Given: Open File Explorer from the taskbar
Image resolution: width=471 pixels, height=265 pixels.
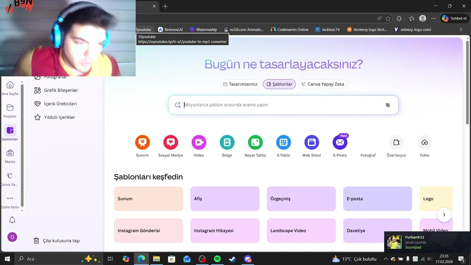Looking at the screenshot, I should 156,259.
